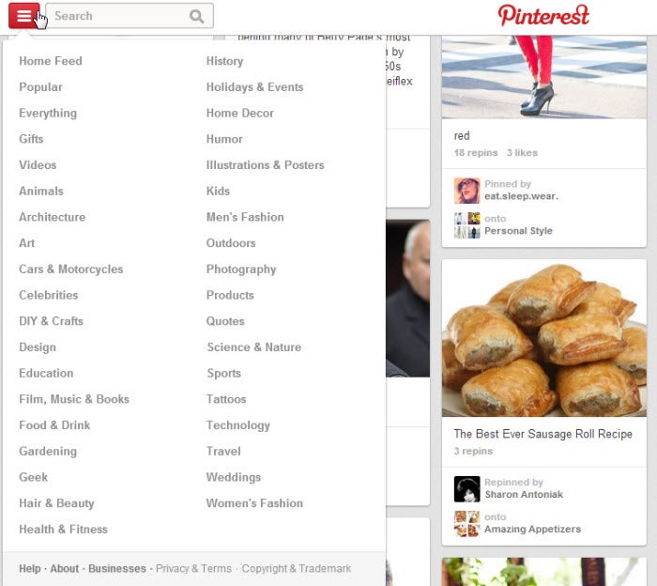
Task: Open Film, Music & Books category
Action: [74, 399]
